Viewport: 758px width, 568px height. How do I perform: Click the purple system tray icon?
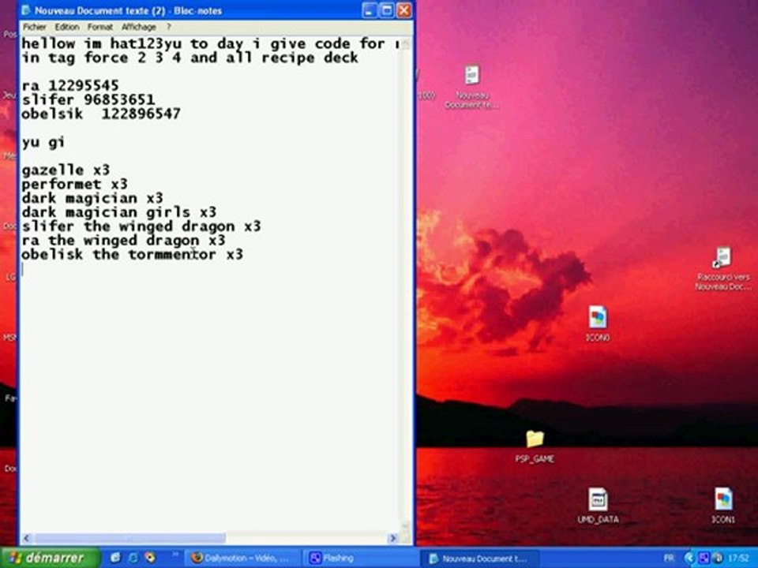pyautogui.click(x=704, y=559)
